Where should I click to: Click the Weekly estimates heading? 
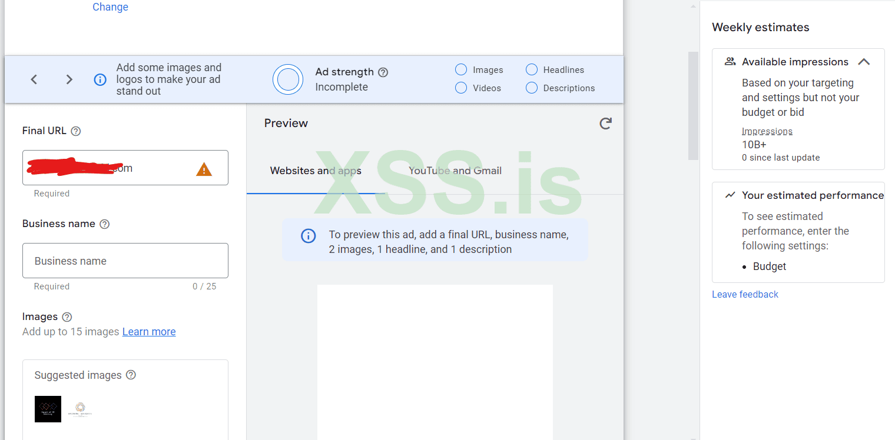[x=761, y=28]
